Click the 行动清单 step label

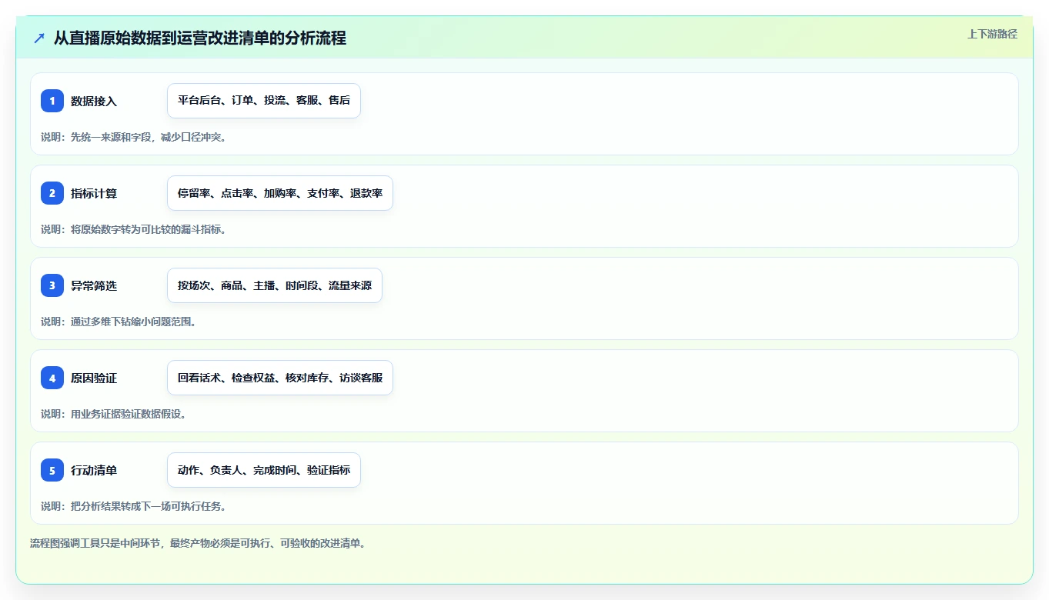click(x=94, y=470)
